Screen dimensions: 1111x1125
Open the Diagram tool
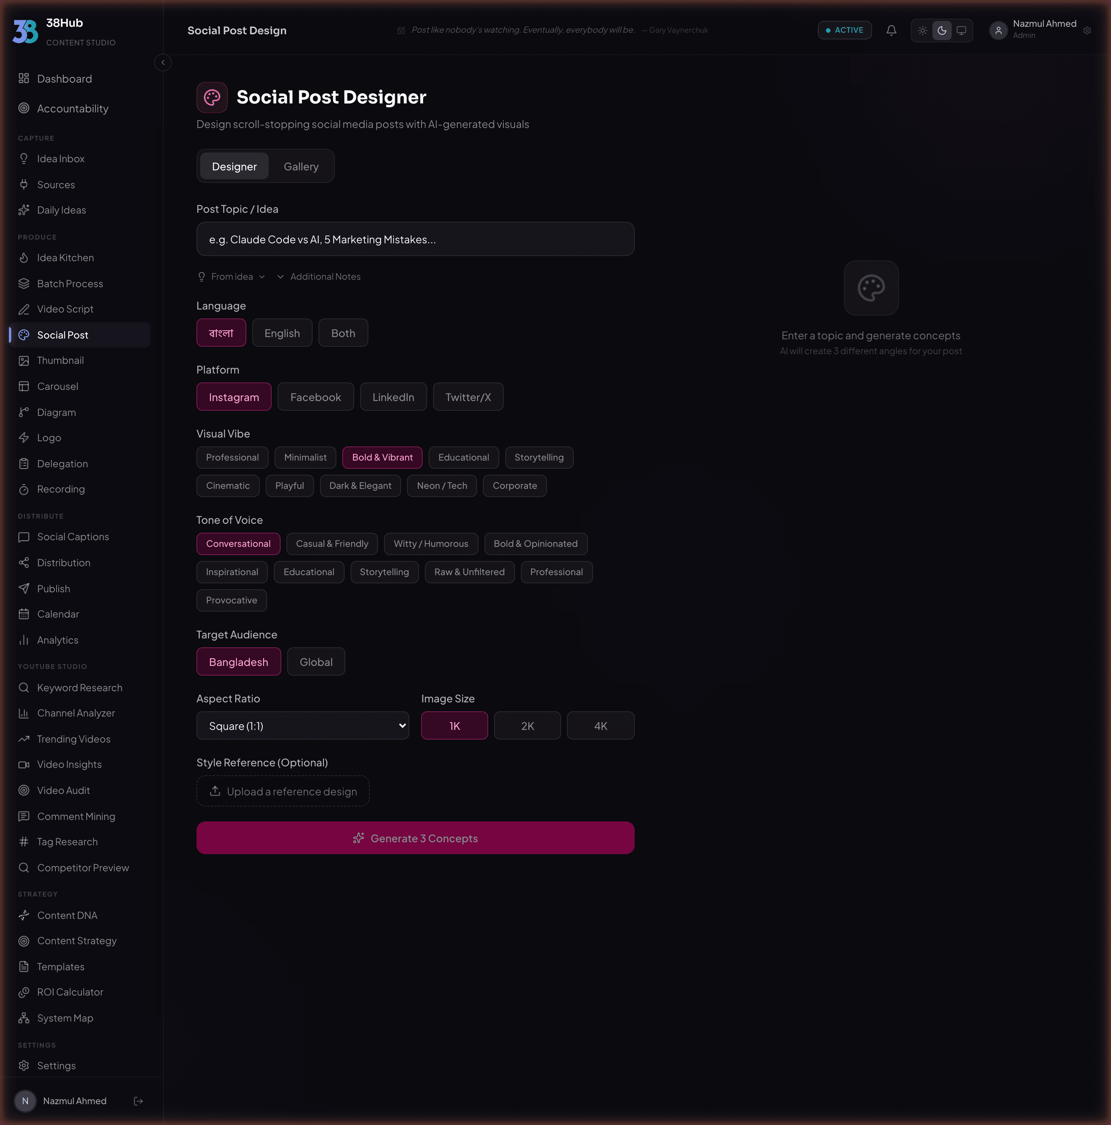tap(55, 412)
